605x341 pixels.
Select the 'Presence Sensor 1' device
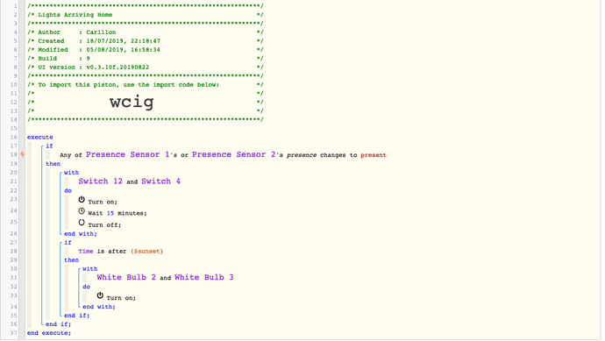tap(128, 154)
